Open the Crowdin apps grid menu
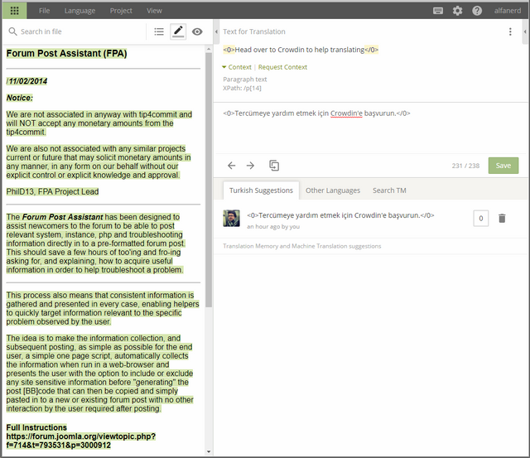The height and width of the screenshot is (458, 530). coord(15,11)
